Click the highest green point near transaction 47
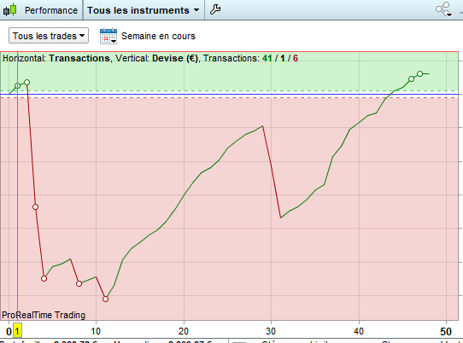The height and width of the screenshot is (343, 463). pos(420,73)
